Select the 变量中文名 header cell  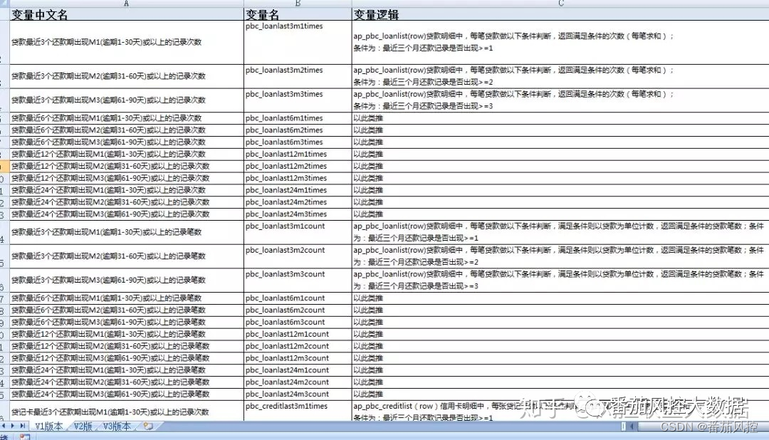[127, 14]
